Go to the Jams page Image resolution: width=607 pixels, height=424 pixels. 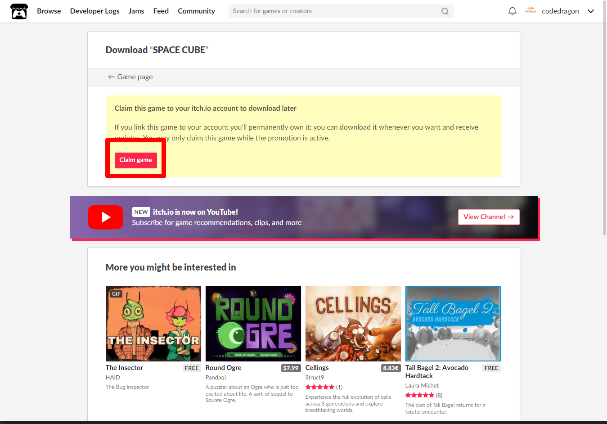point(136,11)
